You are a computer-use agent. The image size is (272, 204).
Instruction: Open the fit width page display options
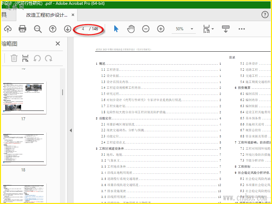[x=208, y=29]
